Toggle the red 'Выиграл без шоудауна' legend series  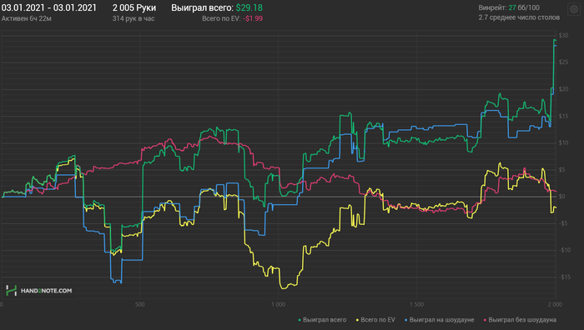point(520,320)
